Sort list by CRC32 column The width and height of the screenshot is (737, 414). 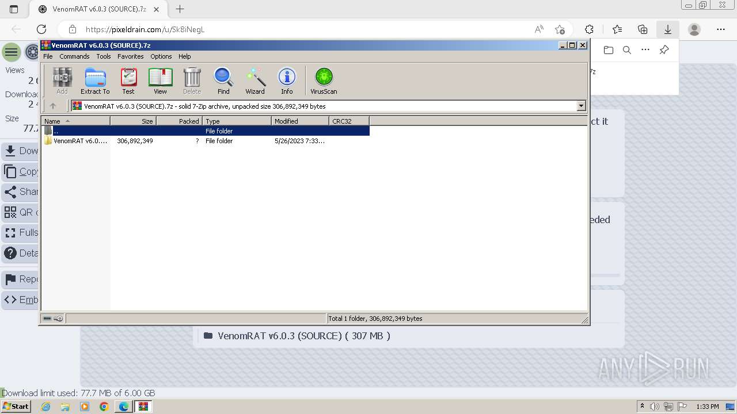pos(349,121)
